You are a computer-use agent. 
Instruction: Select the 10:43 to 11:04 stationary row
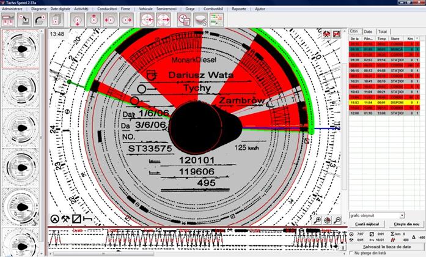point(384,92)
